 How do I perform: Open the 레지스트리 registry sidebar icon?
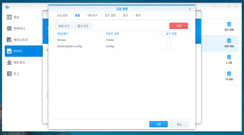[x=9, y=40]
